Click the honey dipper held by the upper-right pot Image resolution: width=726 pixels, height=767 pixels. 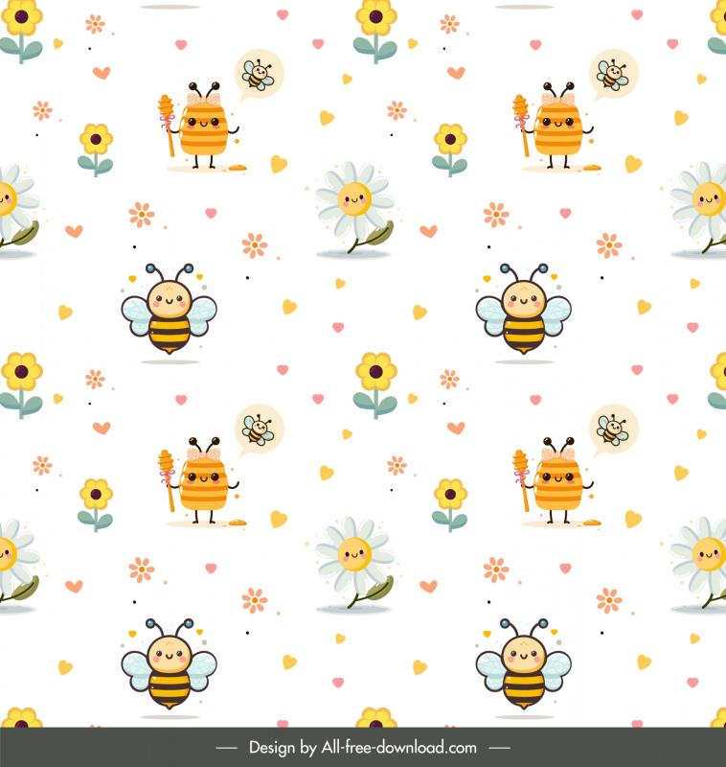[521, 123]
